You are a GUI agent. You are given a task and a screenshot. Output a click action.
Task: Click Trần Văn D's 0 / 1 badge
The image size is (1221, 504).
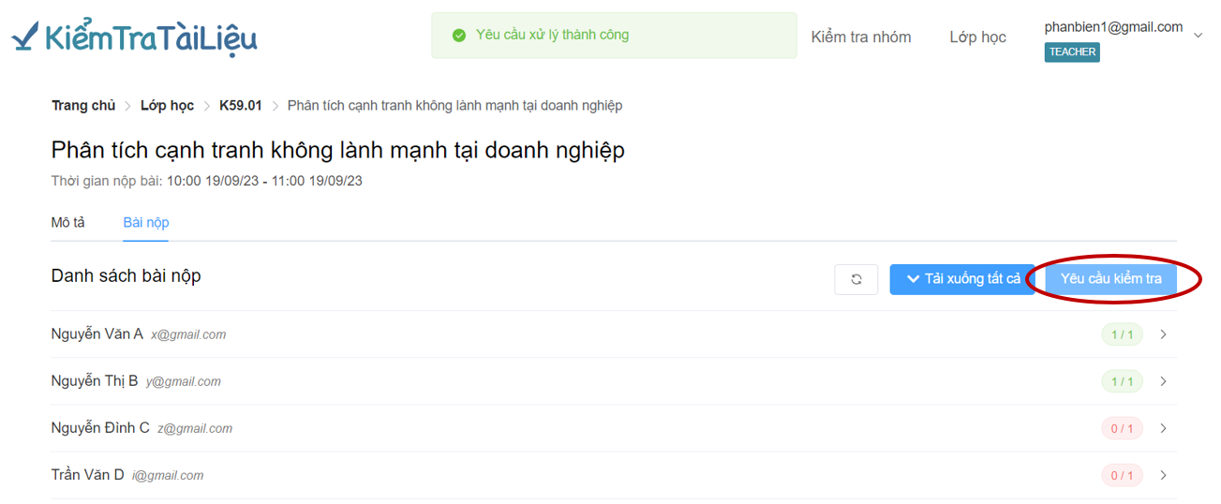[x=1122, y=475]
